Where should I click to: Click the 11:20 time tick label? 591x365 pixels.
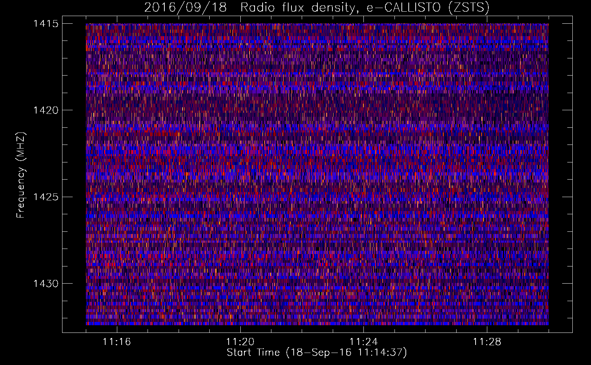(240, 342)
